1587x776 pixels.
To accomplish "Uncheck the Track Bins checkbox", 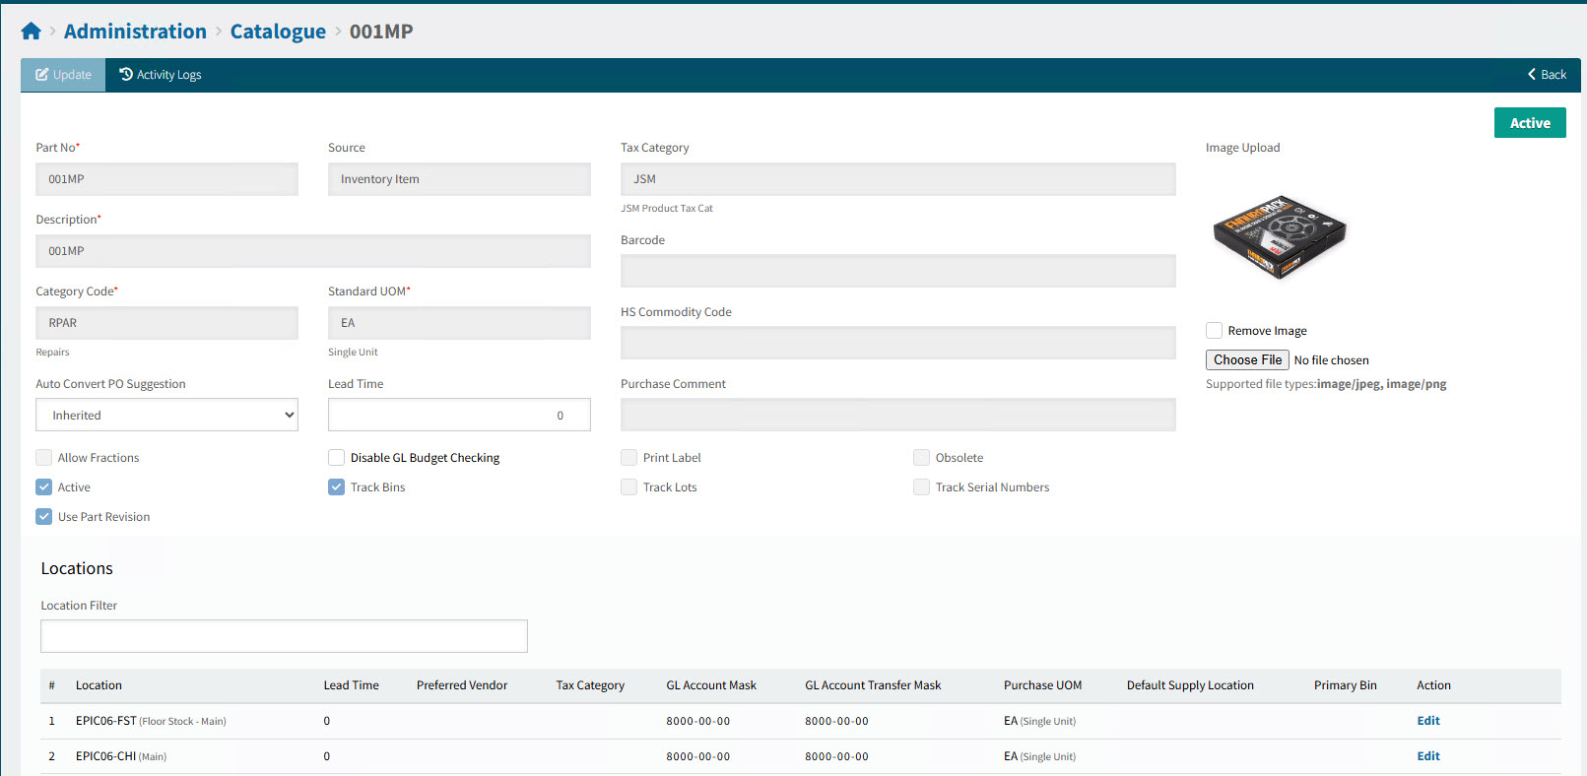I will coord(337,487).
